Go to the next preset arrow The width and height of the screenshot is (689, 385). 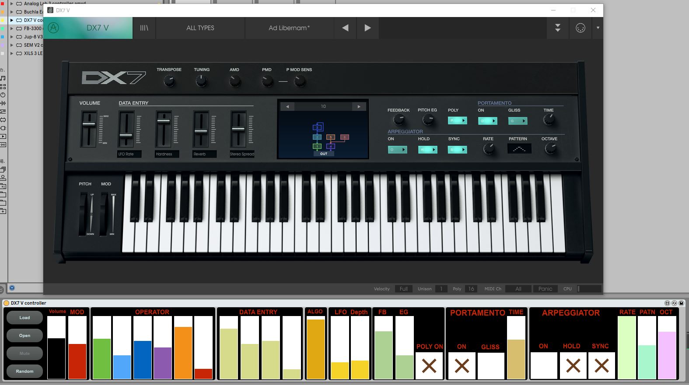click(x=367, y=28)
